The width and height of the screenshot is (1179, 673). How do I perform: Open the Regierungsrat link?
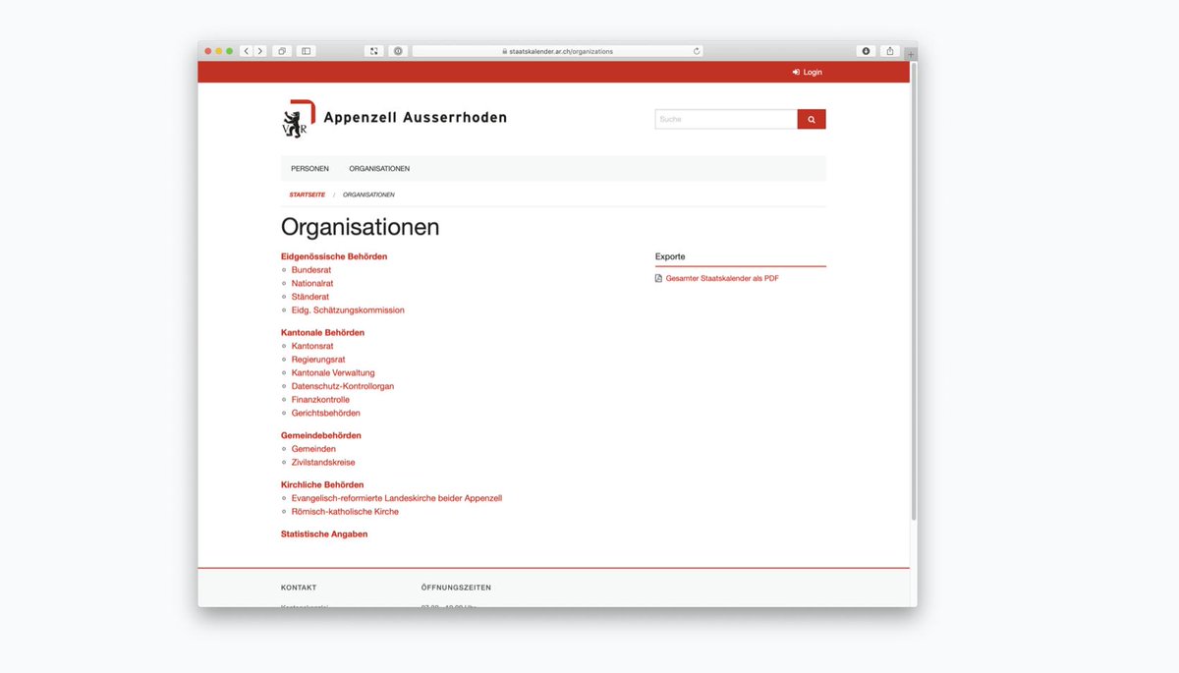[x=318, y=360]
